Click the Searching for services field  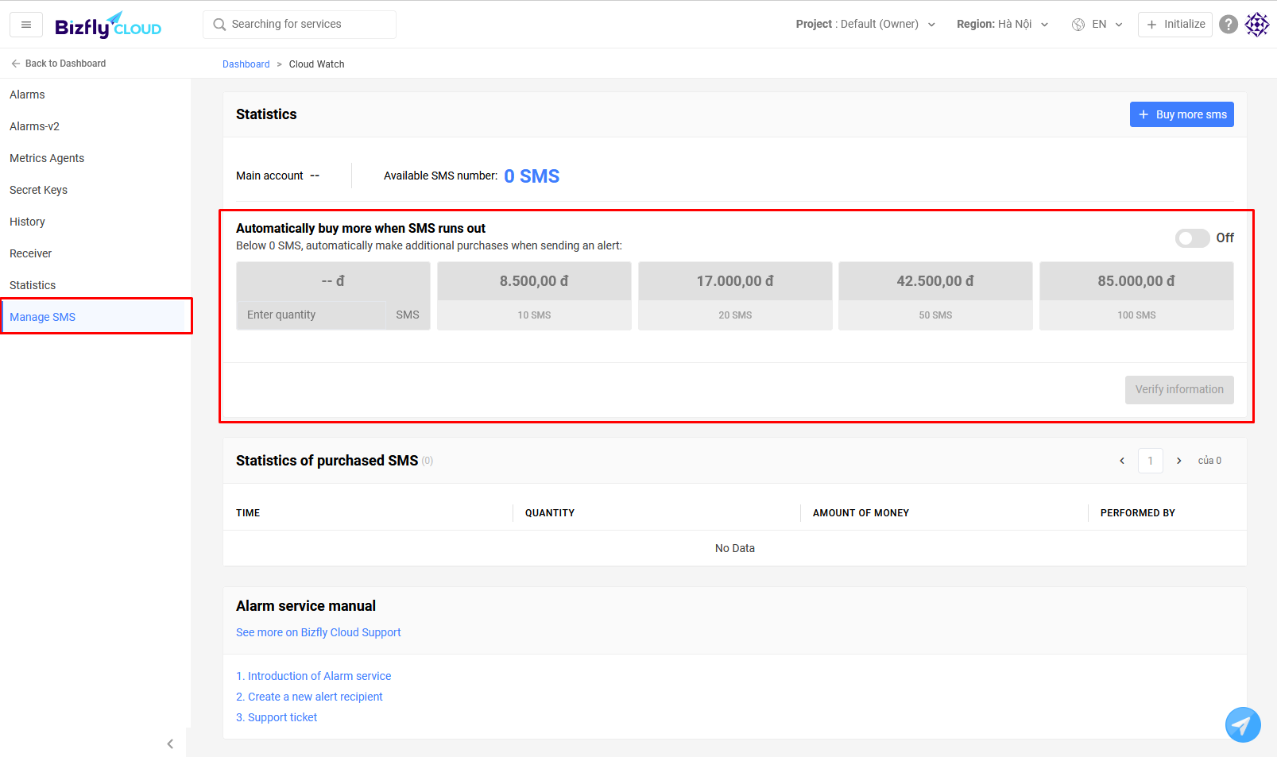tap(300, 25)
